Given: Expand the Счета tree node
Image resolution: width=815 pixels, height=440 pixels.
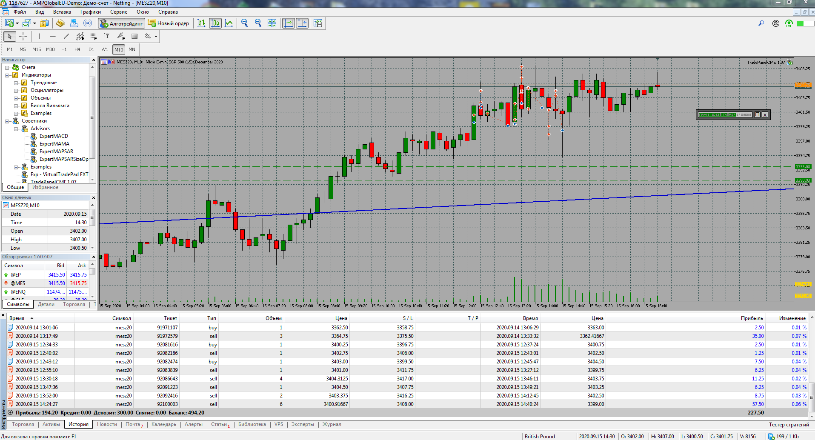Looking at the screenshot, I should pyautogui.click(x=7, y=67).
